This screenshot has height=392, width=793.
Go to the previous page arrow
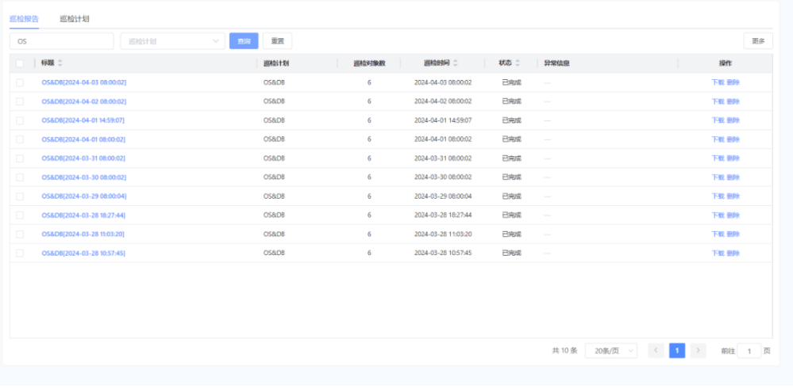656,351
